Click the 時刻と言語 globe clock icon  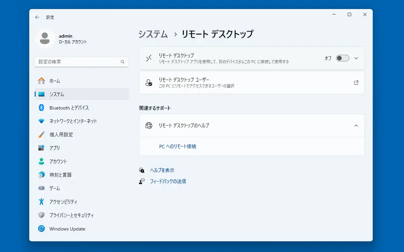point(41,175)
